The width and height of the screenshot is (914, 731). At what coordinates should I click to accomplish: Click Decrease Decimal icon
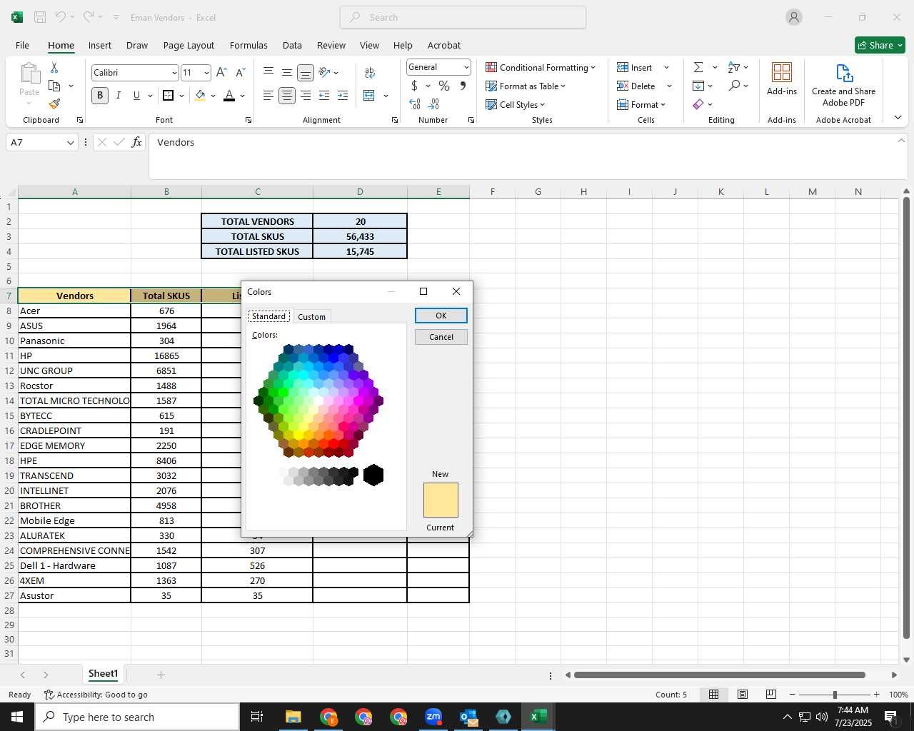433,104
